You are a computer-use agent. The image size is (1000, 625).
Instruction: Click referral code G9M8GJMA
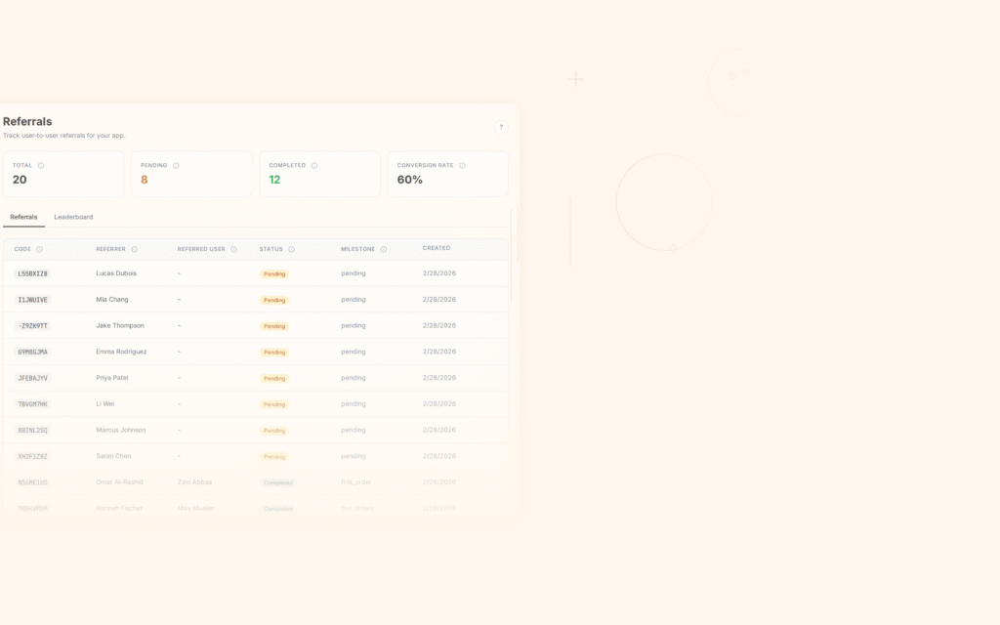[32, 352]
